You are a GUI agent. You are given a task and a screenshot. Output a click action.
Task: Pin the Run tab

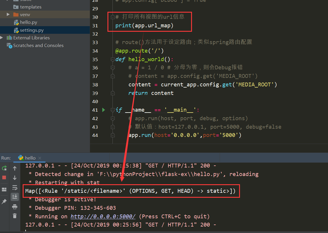click(4, 201)
